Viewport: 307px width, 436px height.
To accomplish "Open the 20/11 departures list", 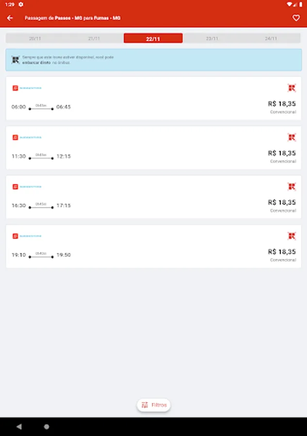I will (x=36, y=37).
